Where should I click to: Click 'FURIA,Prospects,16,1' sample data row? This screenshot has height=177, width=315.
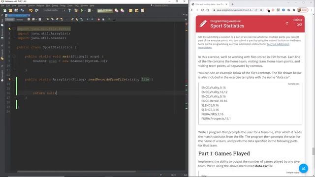(216, 118)
